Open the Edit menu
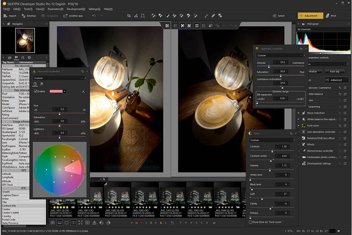This screenshot has width=352, height=235. pyautogui.click(x=17, y=9)
